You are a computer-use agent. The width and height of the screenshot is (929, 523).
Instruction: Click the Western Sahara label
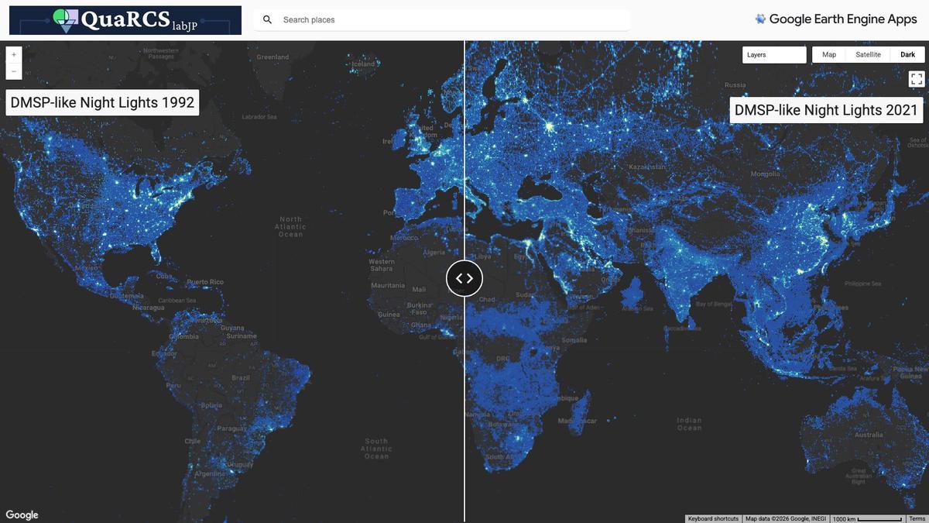382,265
